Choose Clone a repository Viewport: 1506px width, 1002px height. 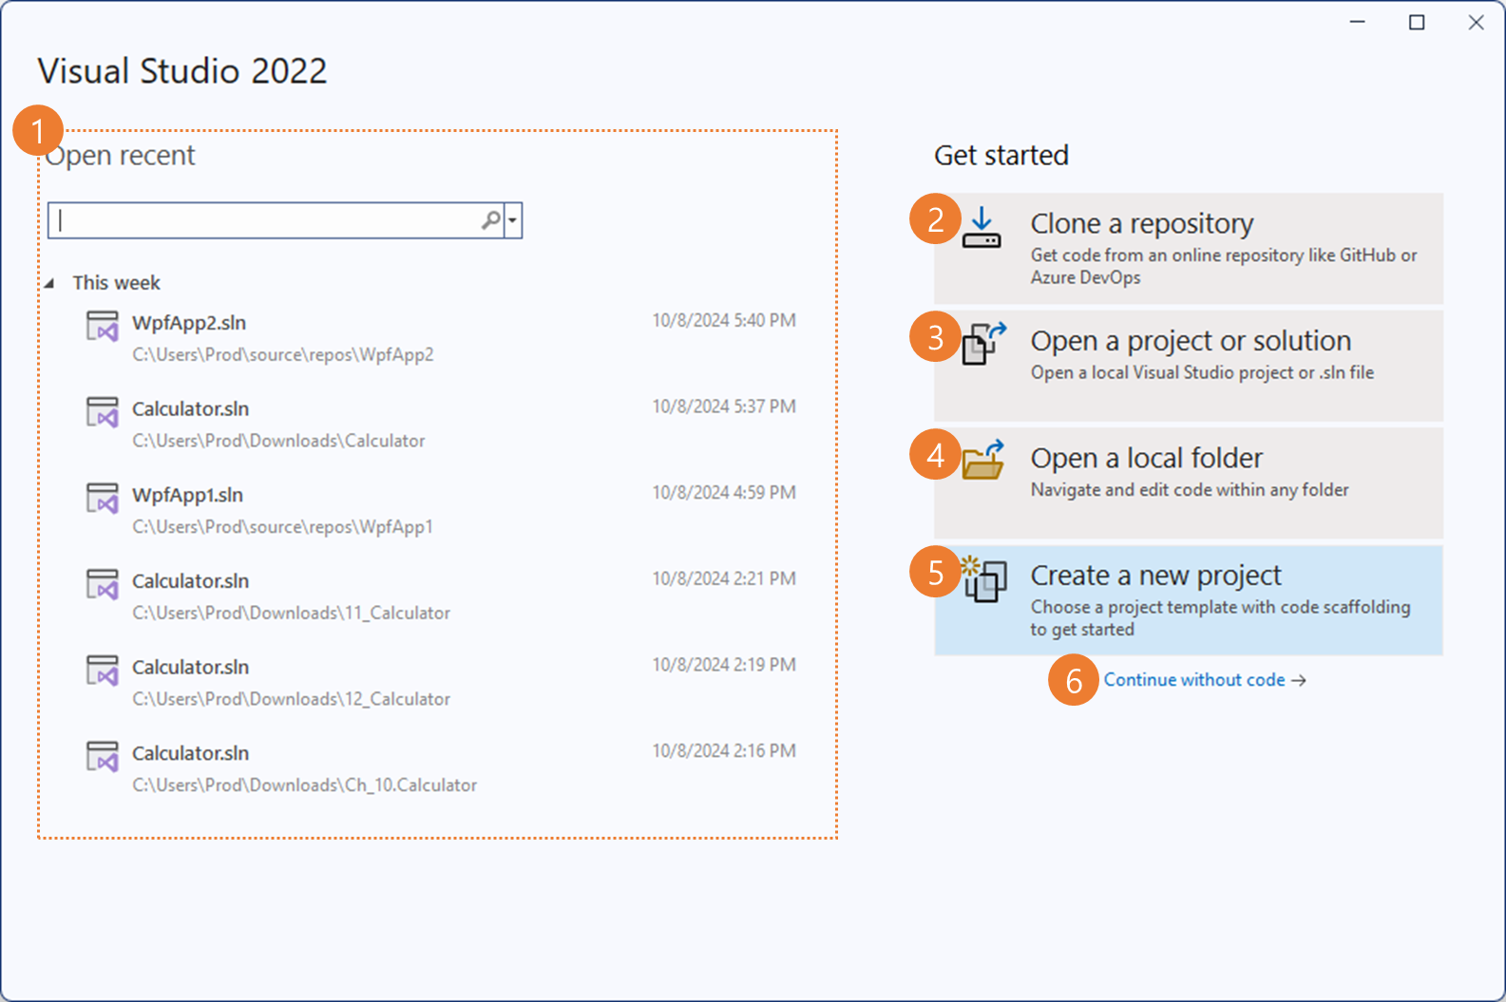pos(1189,249)
